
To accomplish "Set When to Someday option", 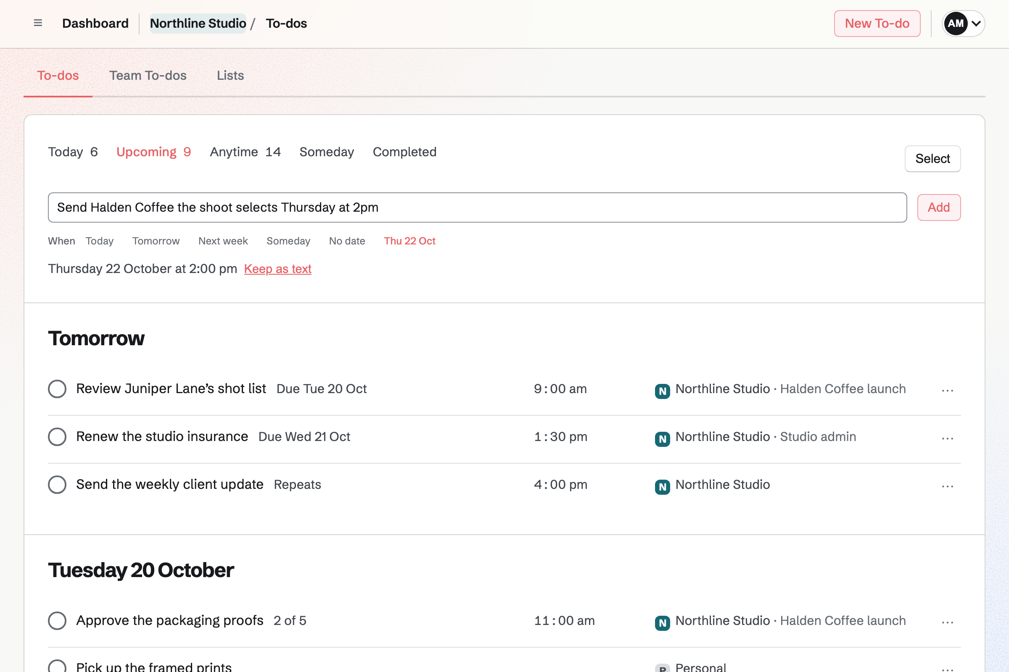I will coord(288,241).
